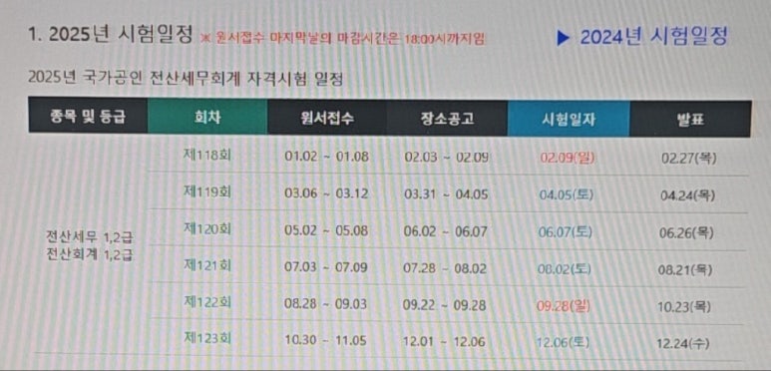Viewport: 771px width, 371px height.
Task: Click result date 06.26(목)
Action: [x=686, y=233]
